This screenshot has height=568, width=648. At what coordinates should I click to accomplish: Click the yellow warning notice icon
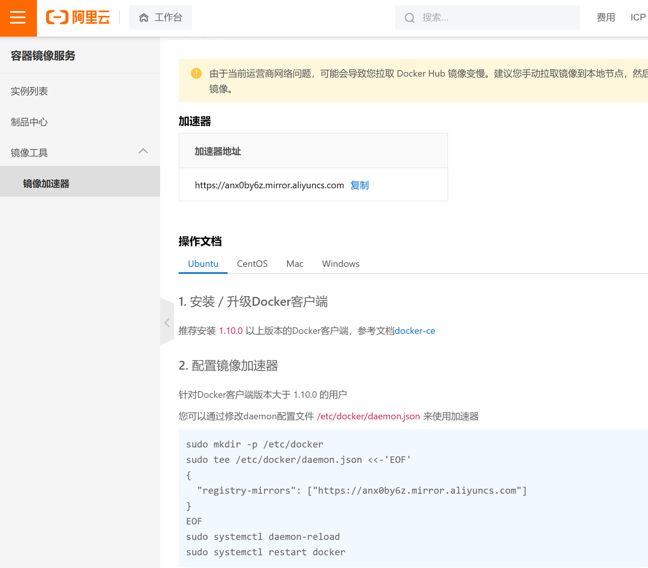click(x=196, y=73)
